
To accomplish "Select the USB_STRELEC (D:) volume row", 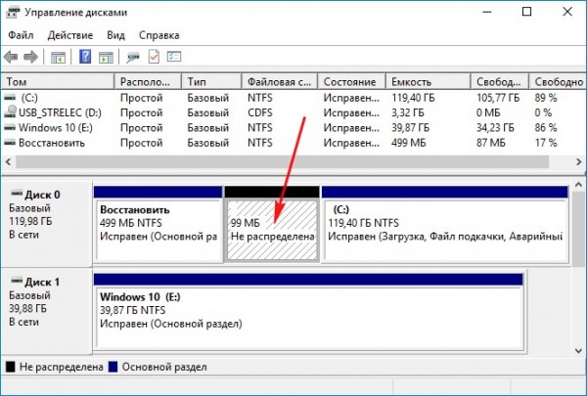I will pos(293,112).
